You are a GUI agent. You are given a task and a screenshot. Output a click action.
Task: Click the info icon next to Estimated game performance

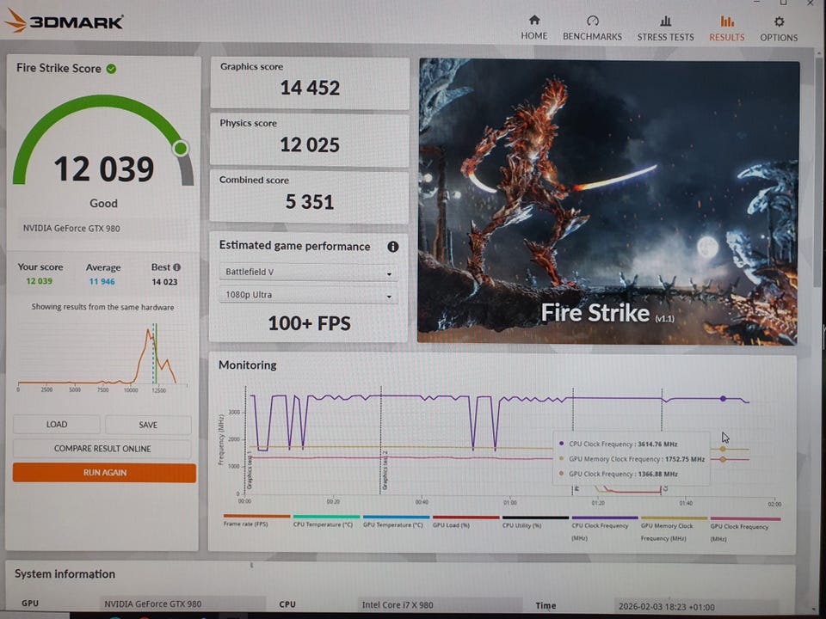point(393,247)
